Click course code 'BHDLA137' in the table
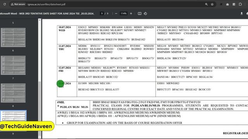 [85, 77]
